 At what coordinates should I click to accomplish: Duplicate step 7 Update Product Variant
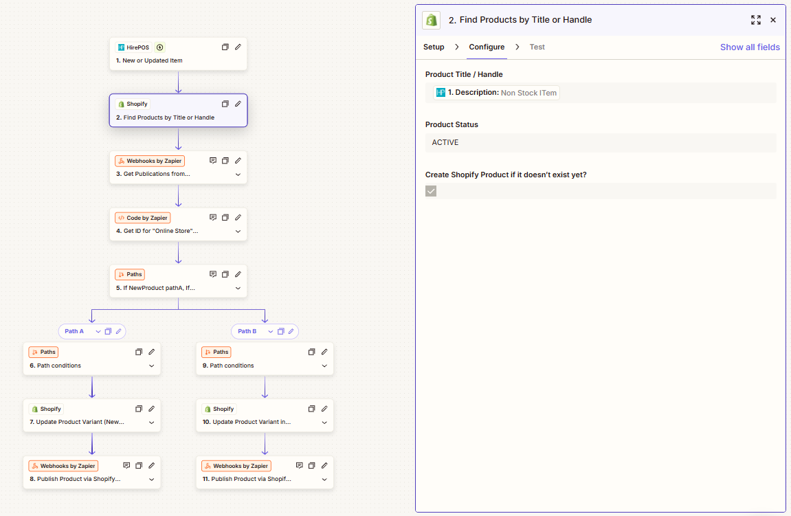click(139, 409)
